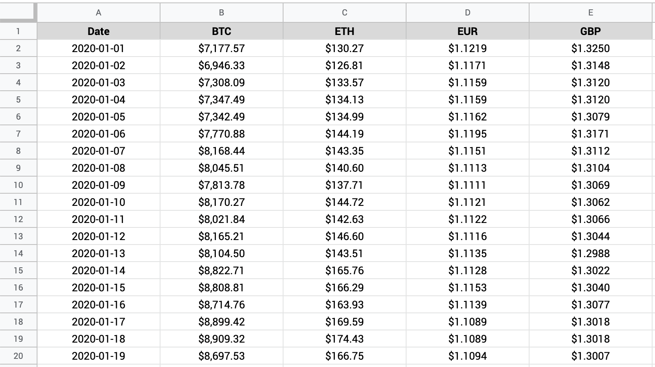
Task: Select entire column D
Action: pyautogui.click(x=468, y=13)
